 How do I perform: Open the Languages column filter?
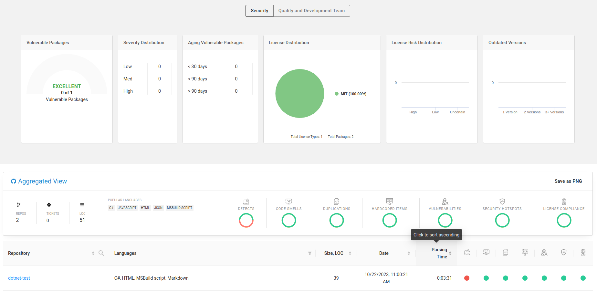pyautogui.click(x=310, y=254)
